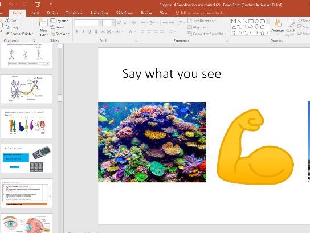The height and width of the screenshot is (233, 310).
Task: Start slideshow from the quick access icon
Action: pos(38,4)
